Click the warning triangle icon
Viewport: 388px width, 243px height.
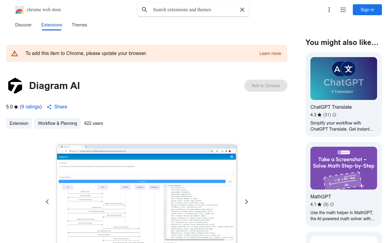click(15, 53)
